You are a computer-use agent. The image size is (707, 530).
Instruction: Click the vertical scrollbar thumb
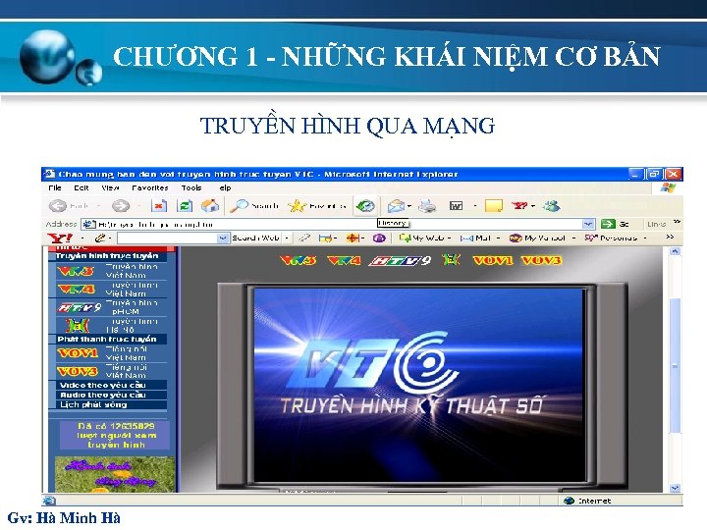tap(675, 366)
